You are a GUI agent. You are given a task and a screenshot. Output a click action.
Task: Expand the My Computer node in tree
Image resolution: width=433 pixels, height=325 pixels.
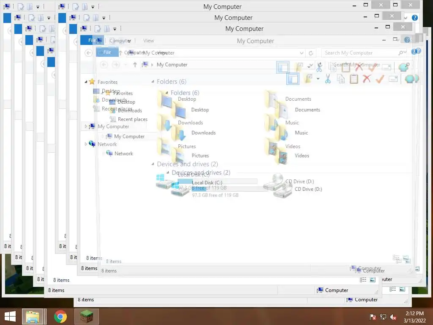coord(86,126)
